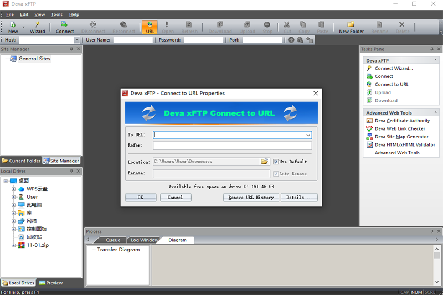This screenshot has height=295, width=443.
Task: Open the Tools menu
Action: point(56,15)
